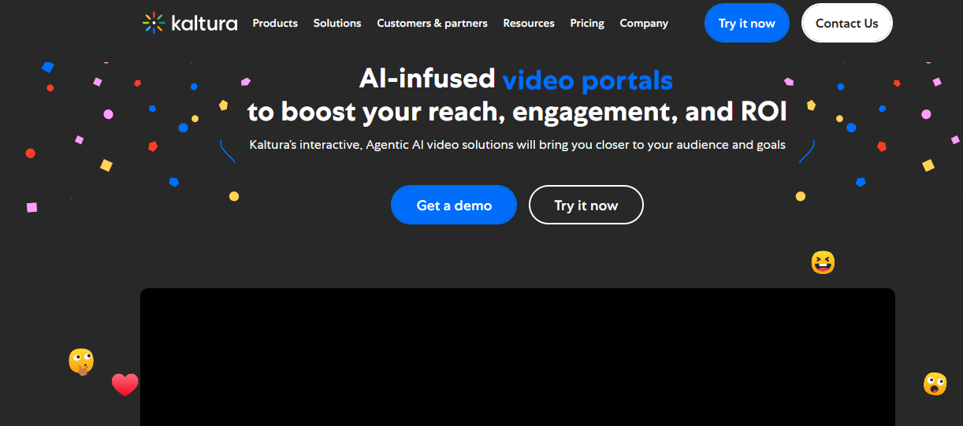The width and height of the screenshot is (963, 426).
Task: Click the blue "video portals" heading text
Action: point(588,80)
